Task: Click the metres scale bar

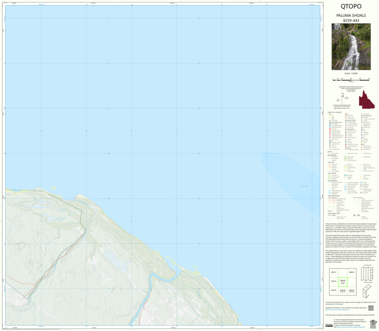Action: [351, 79]
